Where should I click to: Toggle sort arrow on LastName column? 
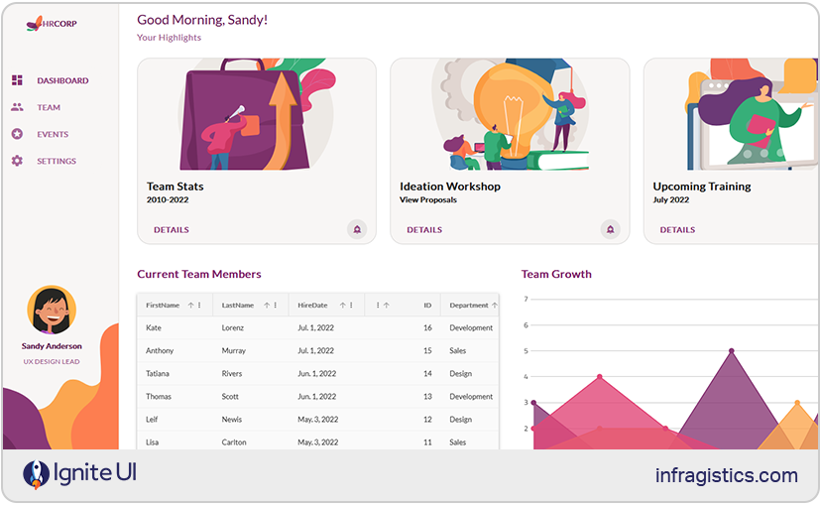pyautogui.click(x=266, y=306)
